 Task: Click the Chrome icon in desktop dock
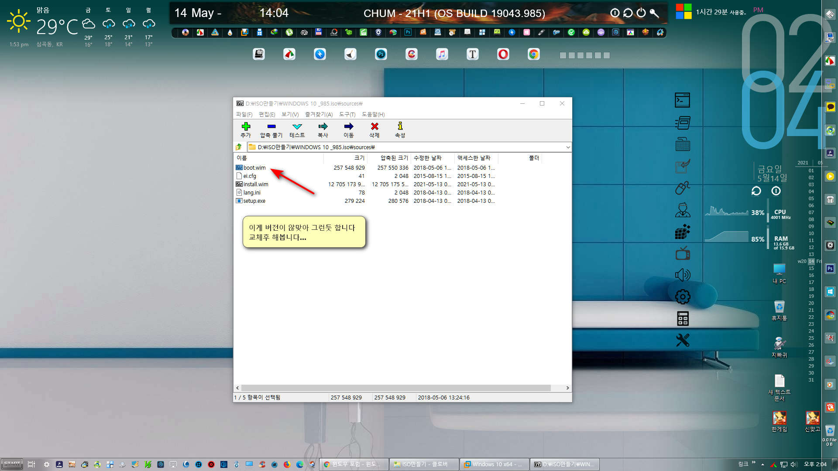533,54
